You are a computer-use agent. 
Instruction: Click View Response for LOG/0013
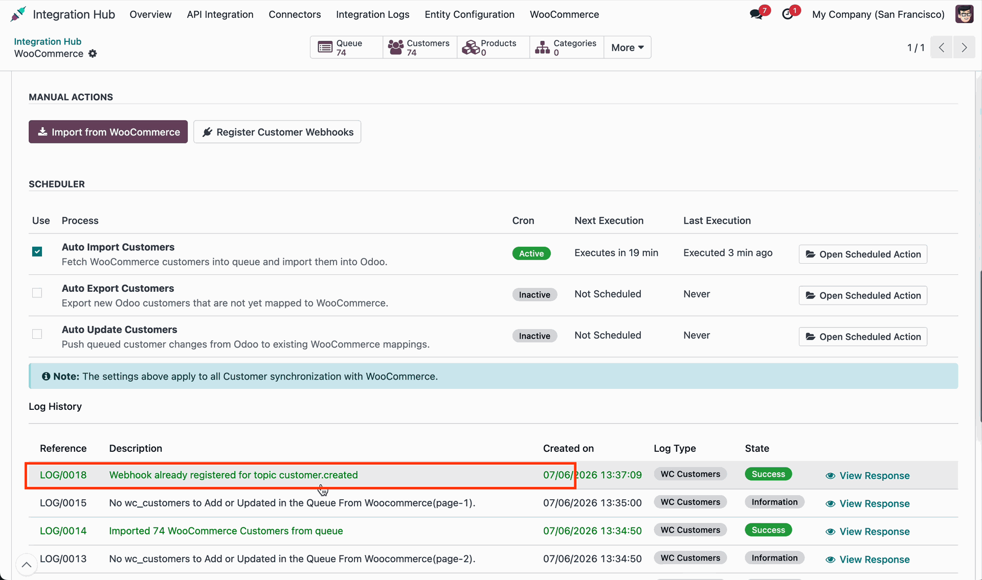point(867,560)
